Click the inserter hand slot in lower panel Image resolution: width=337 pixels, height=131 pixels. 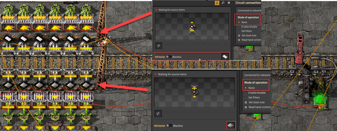158,114
